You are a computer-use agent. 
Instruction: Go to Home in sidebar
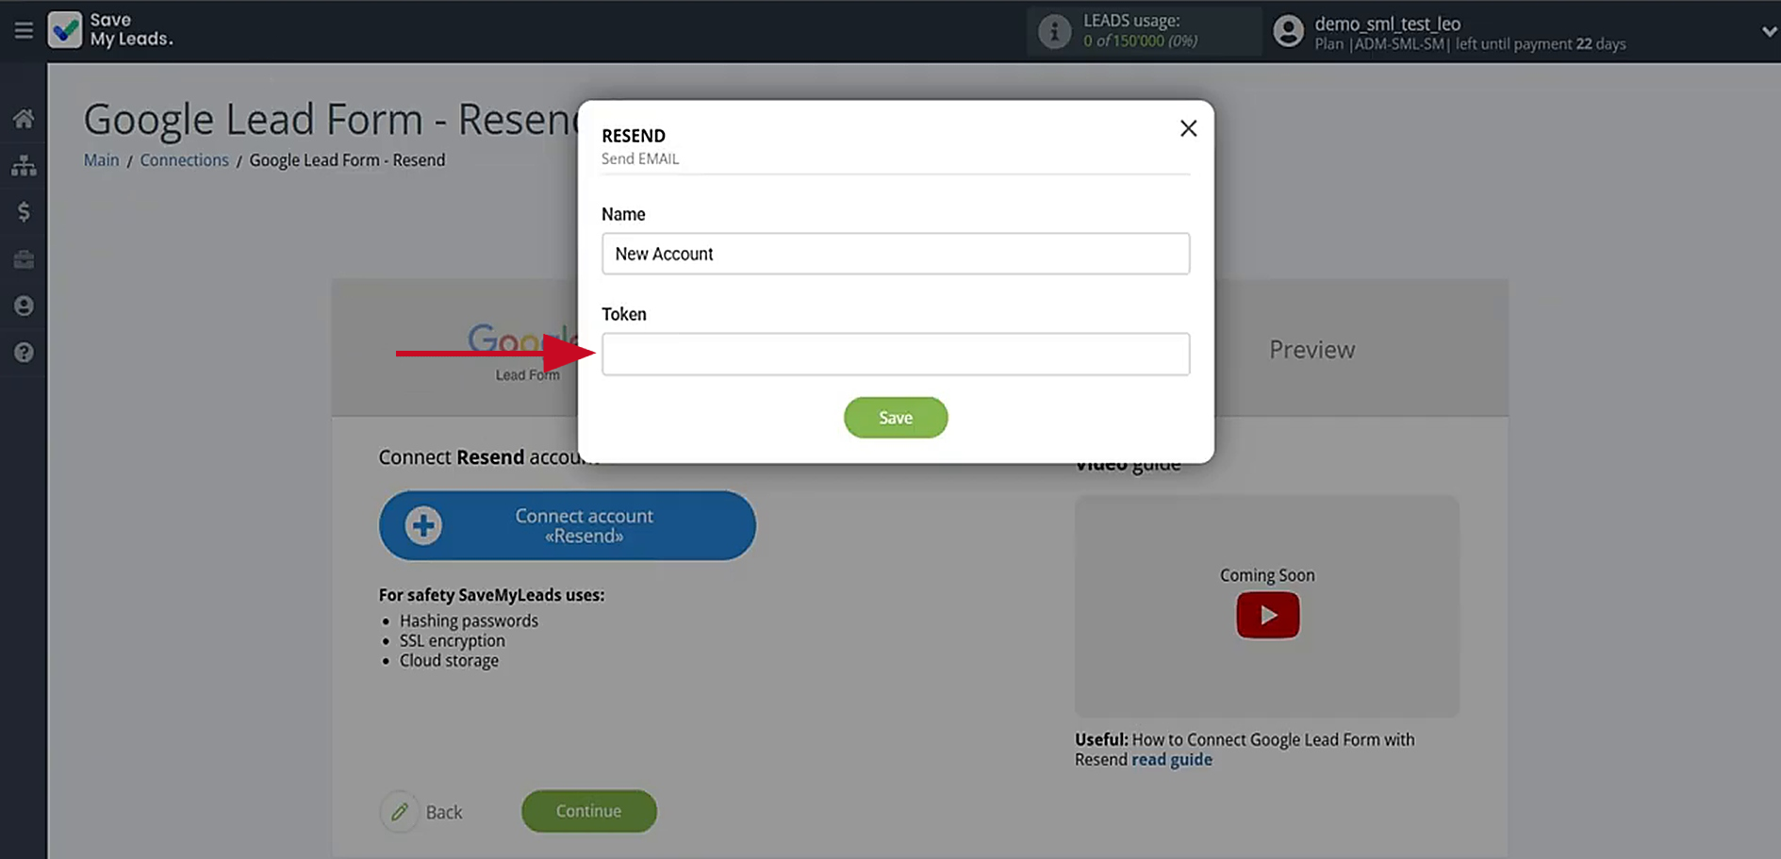click(24, 118)
